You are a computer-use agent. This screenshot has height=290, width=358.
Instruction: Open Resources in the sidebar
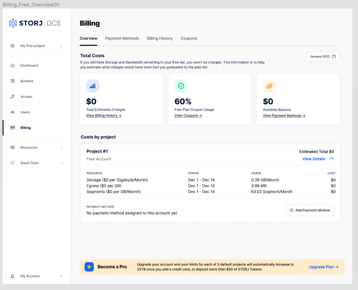coord(29,147)
